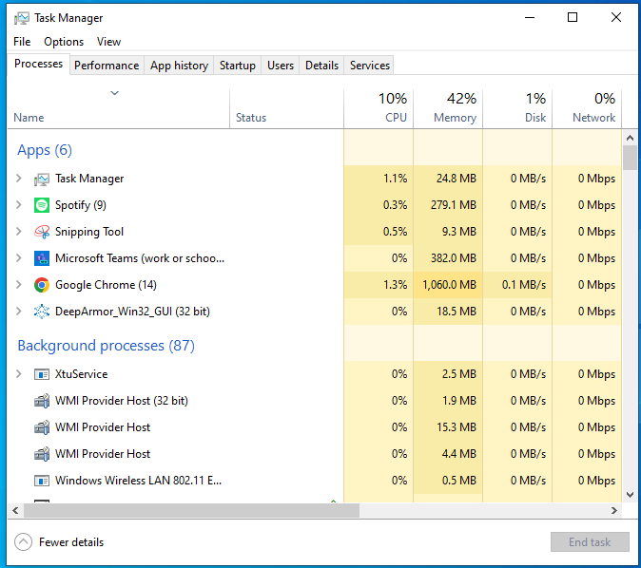The width and height of the screenshot is (641, 568).
Task: Click the 1.1% CPU cell
Action: pyautogui.click(x=379, y=179)
